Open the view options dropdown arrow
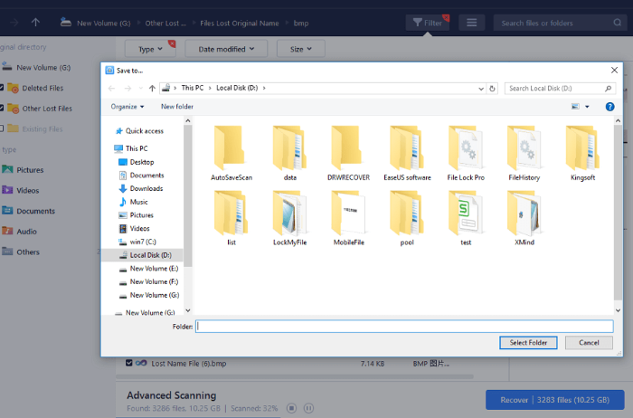The height and width of the screenshot is (418, 633). pyautogui.click(x=587, y=107)
